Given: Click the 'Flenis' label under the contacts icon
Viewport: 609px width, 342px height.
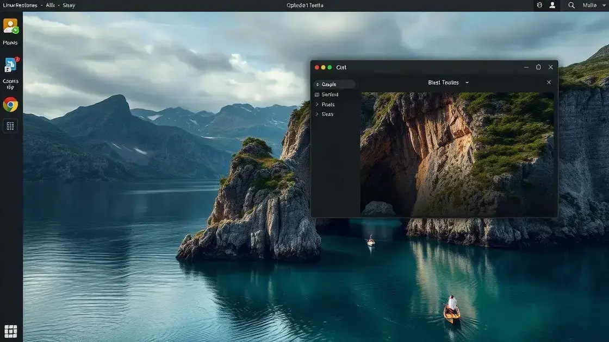Looking at the screenshot, I should 10,43.
